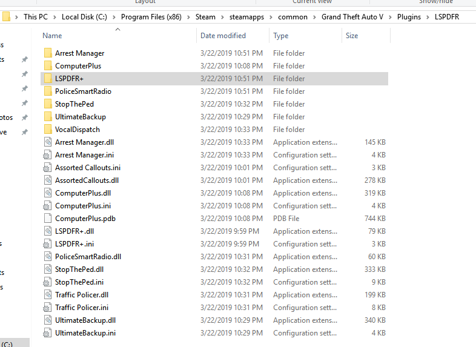Click the AssortedCallouts.dll file icon

point(48,180)
